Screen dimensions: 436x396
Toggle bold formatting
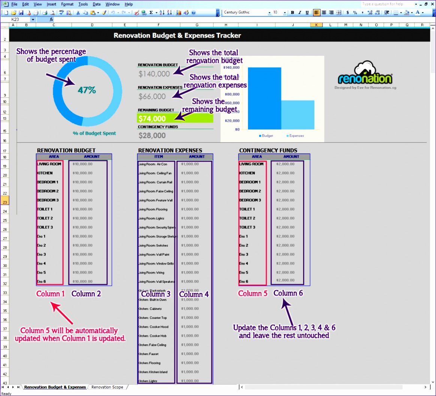293,12
